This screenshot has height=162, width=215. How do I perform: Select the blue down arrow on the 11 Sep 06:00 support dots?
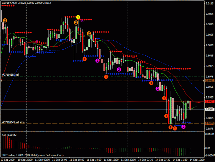pyautogui.click(x=61, y=41)
